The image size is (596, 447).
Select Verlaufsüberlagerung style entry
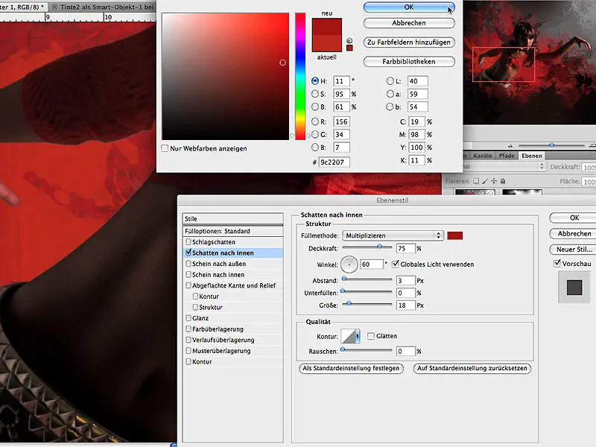click(x=223, y=340)
